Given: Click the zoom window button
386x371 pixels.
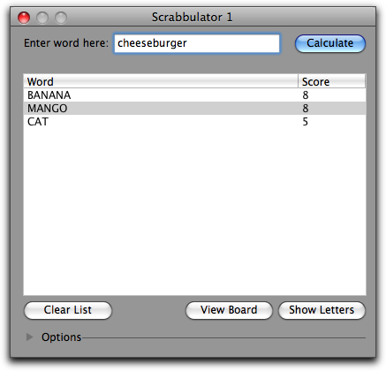Looking at the screenshot, I should click(61, 18).
